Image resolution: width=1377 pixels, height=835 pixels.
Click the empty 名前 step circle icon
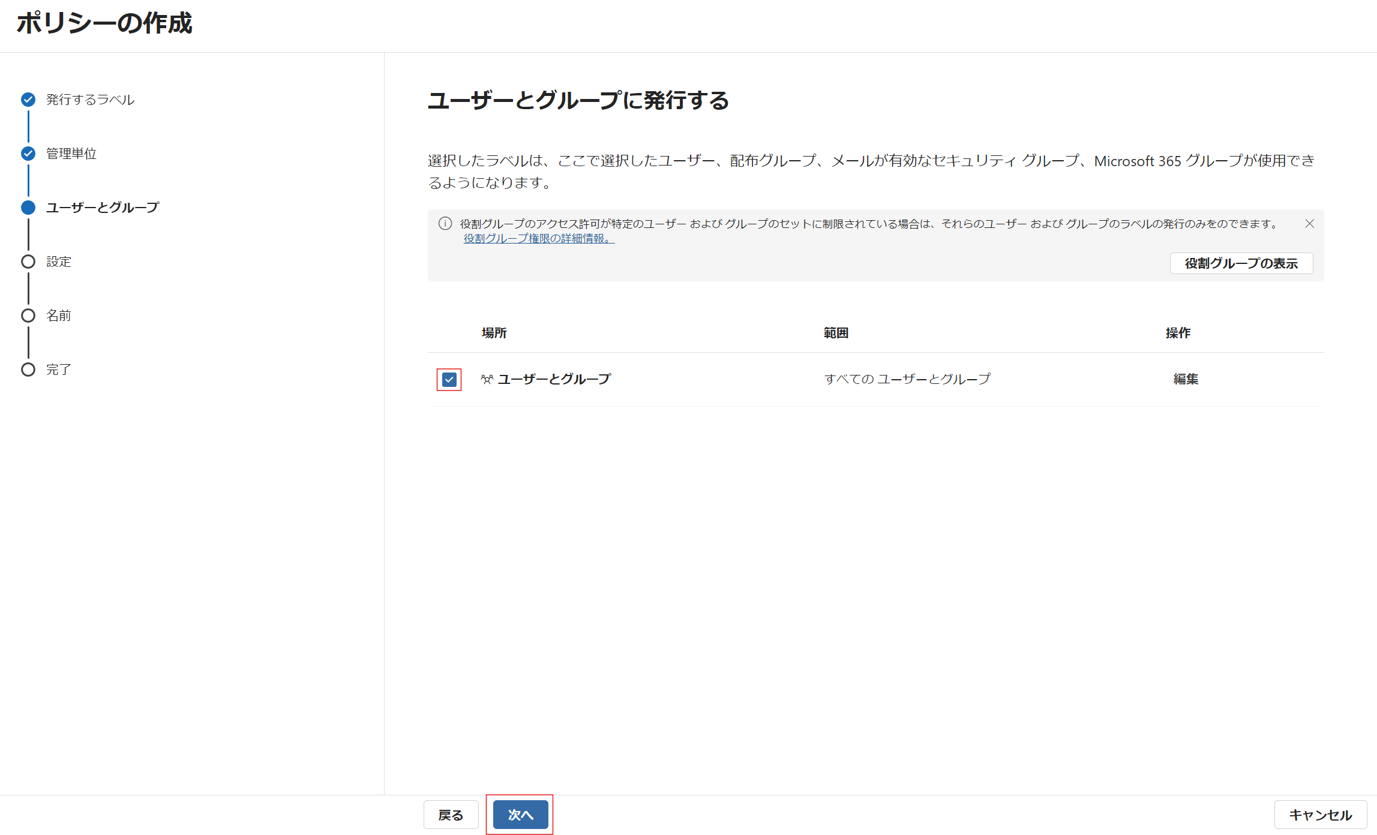(28, 316)
